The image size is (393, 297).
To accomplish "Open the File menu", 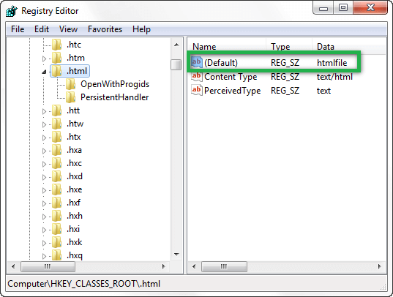I will [18, 29].
